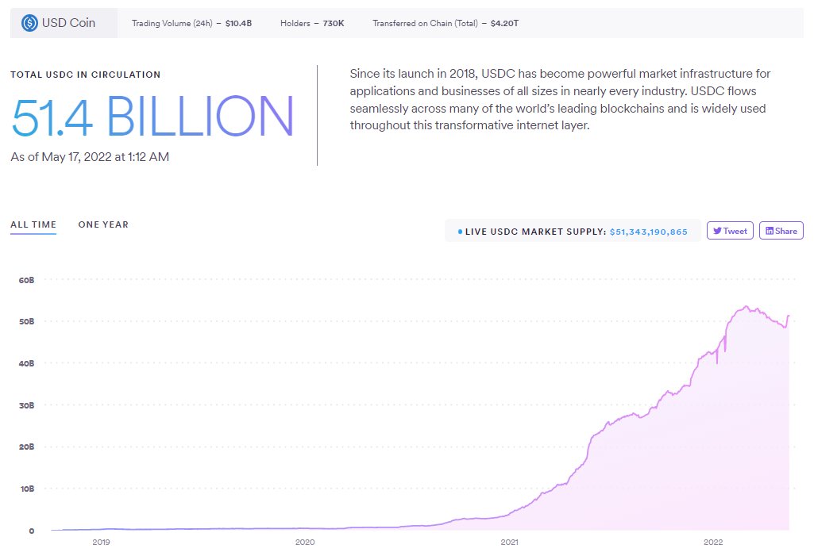The width and height of the screenshot is (814, 556).
Task: Click the TOTAL USDC IN CIRCULATION heading
Action: [86, 75]
